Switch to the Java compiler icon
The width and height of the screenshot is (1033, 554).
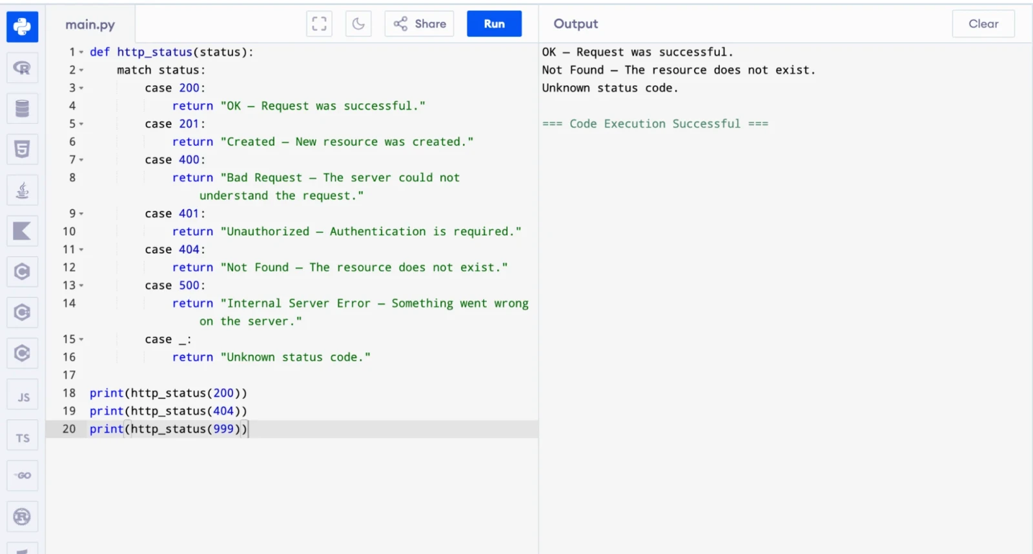(x=22, y=190)
